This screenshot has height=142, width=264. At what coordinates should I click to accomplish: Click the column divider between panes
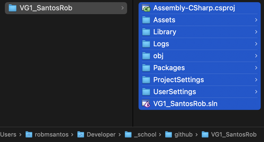(133, 63)
